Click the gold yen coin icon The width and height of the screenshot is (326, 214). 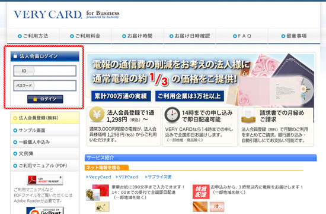[x=97, y=114]
